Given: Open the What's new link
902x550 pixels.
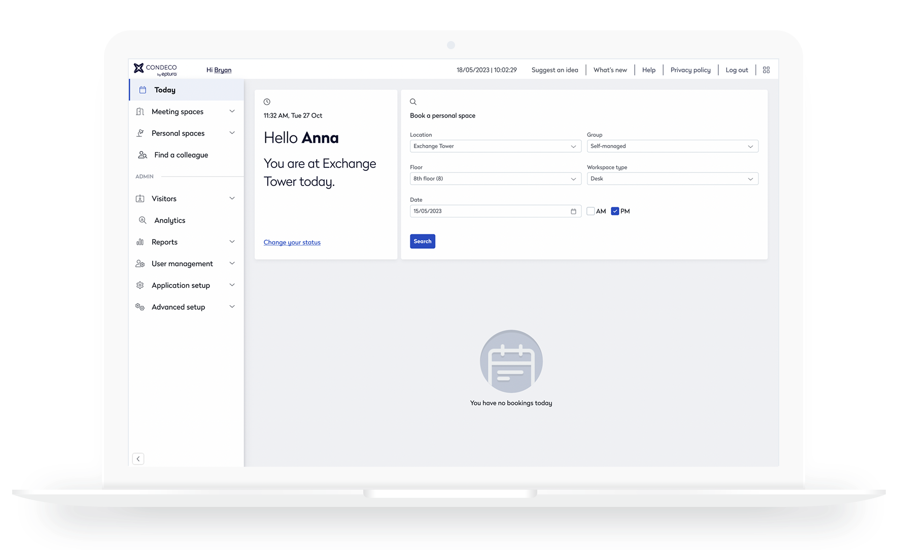Looking at the screenshot, I should coord(610,70).
